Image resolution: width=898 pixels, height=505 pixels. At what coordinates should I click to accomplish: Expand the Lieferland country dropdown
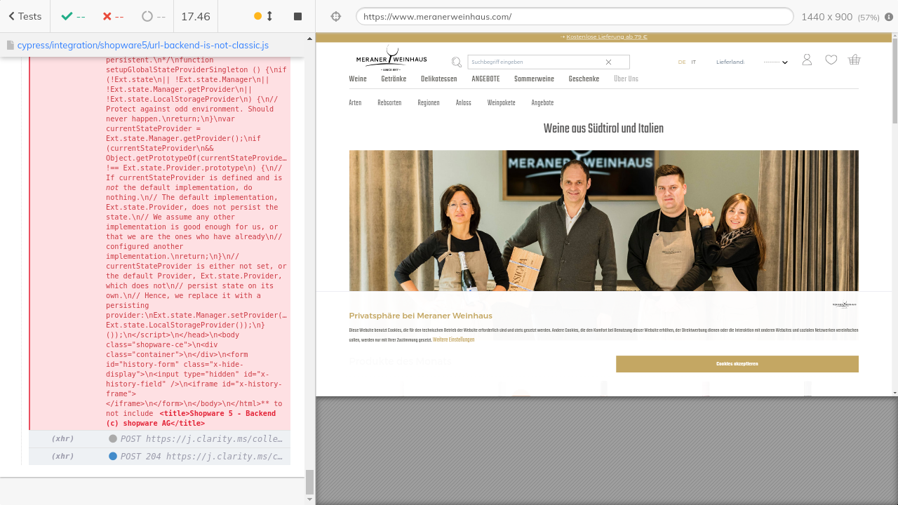point(776,62)
